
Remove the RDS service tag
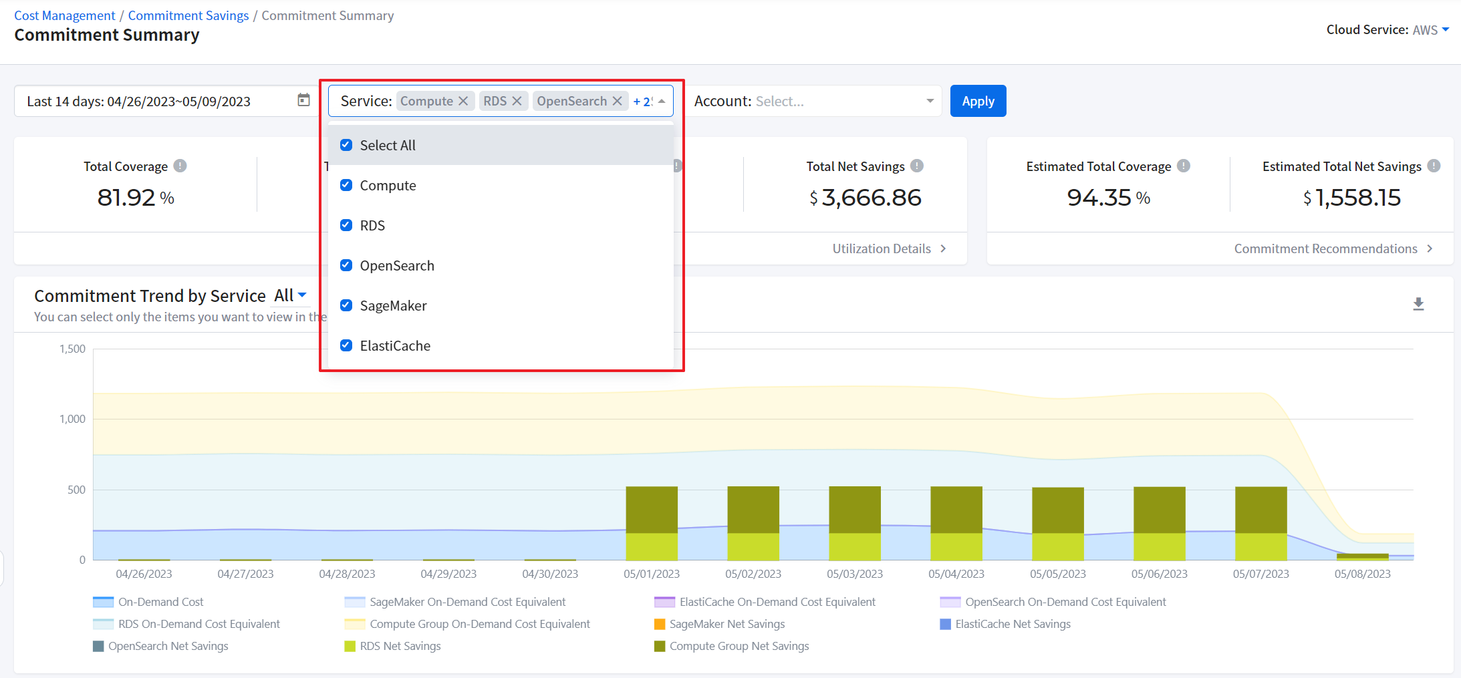[x=517, y=101]
